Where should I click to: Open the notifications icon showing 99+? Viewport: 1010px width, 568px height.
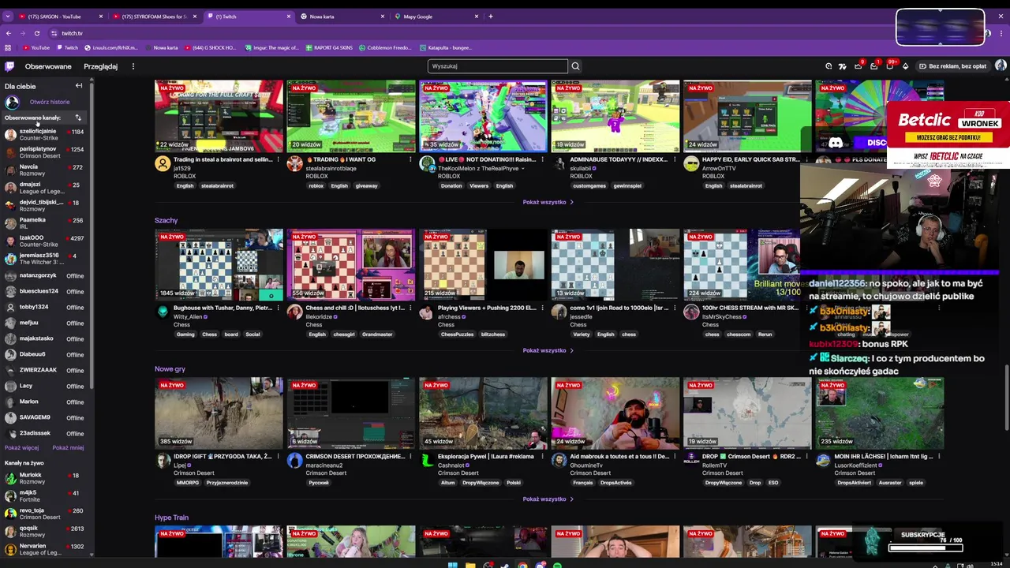(889, 66)
